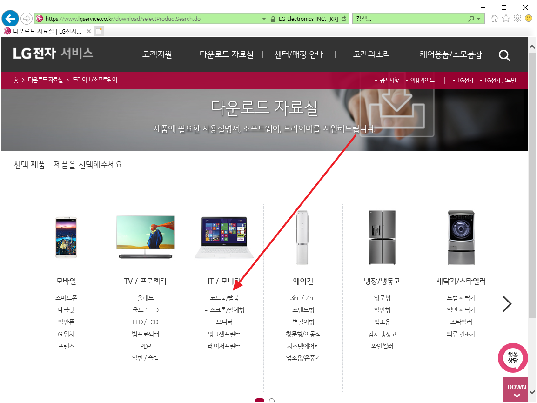Click the browser back arrow button
This screenshot has width=537, height=403.
tap(10, 18)
